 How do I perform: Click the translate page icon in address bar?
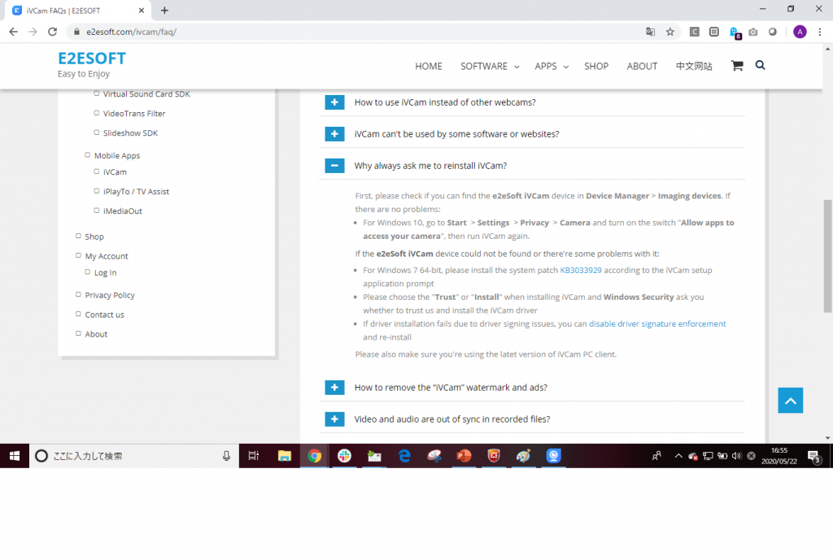[650, 32]
